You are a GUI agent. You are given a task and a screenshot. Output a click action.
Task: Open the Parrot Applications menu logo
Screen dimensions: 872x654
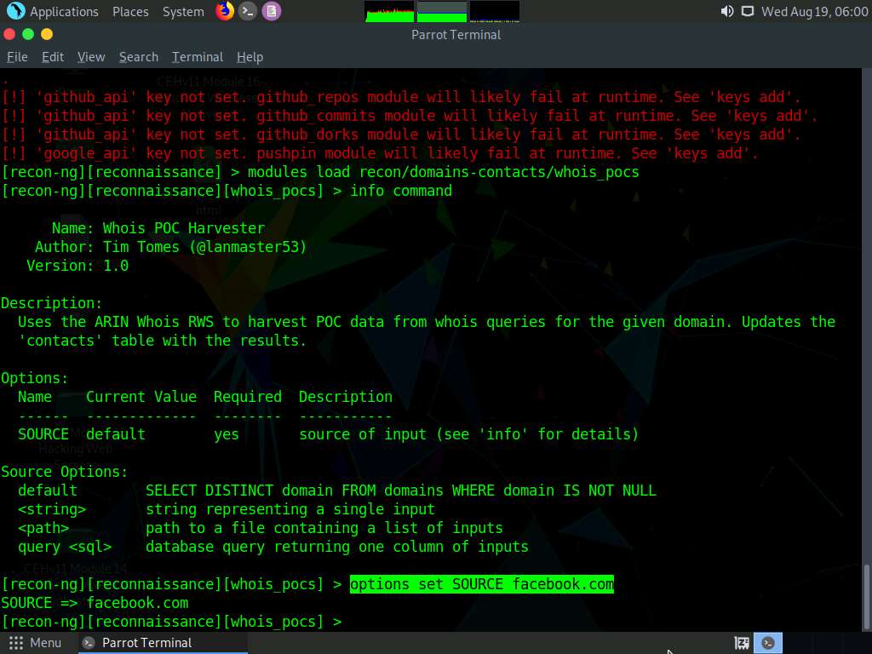[x=15, y=10]
